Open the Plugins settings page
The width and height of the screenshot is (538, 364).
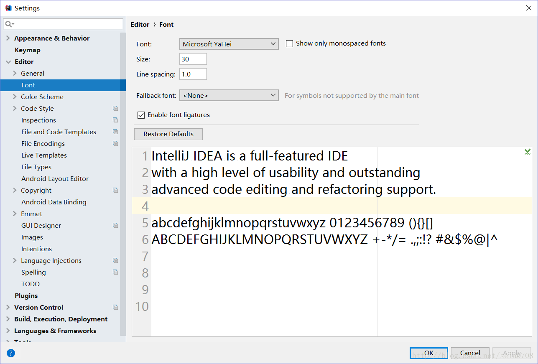click(26, 295)
